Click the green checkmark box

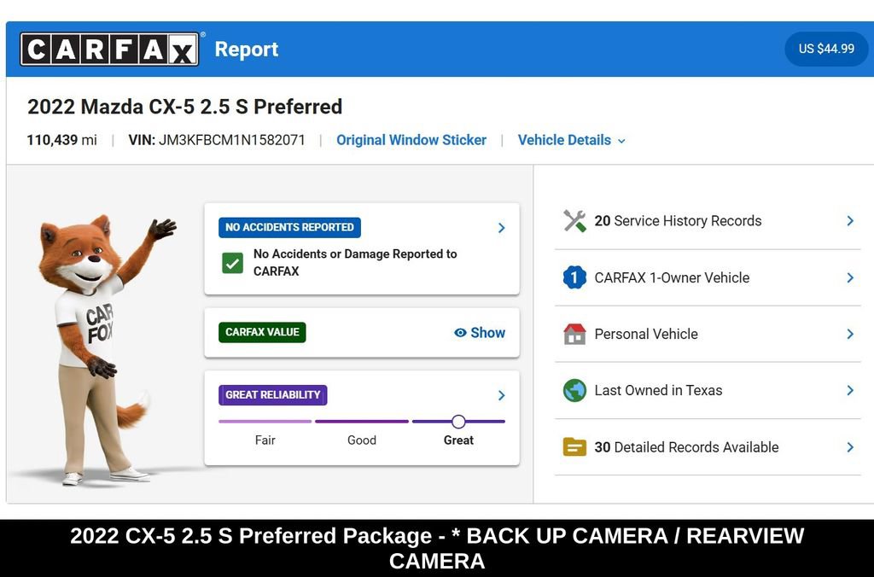[232, 263]
